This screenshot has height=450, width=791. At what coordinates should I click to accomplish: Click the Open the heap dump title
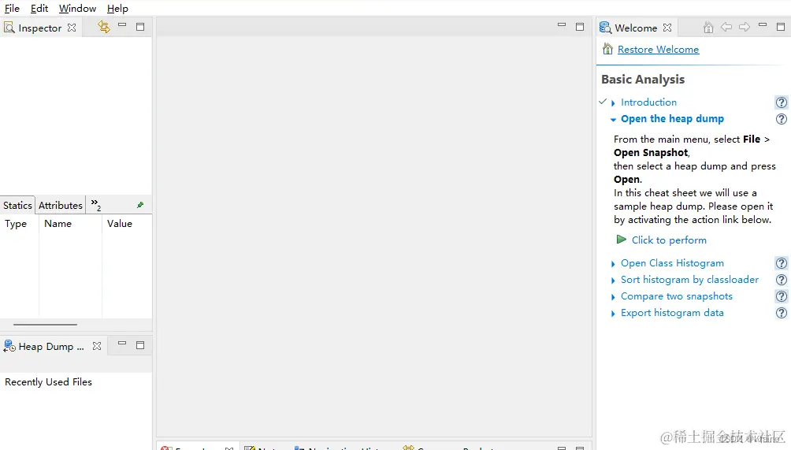point(673,118)
